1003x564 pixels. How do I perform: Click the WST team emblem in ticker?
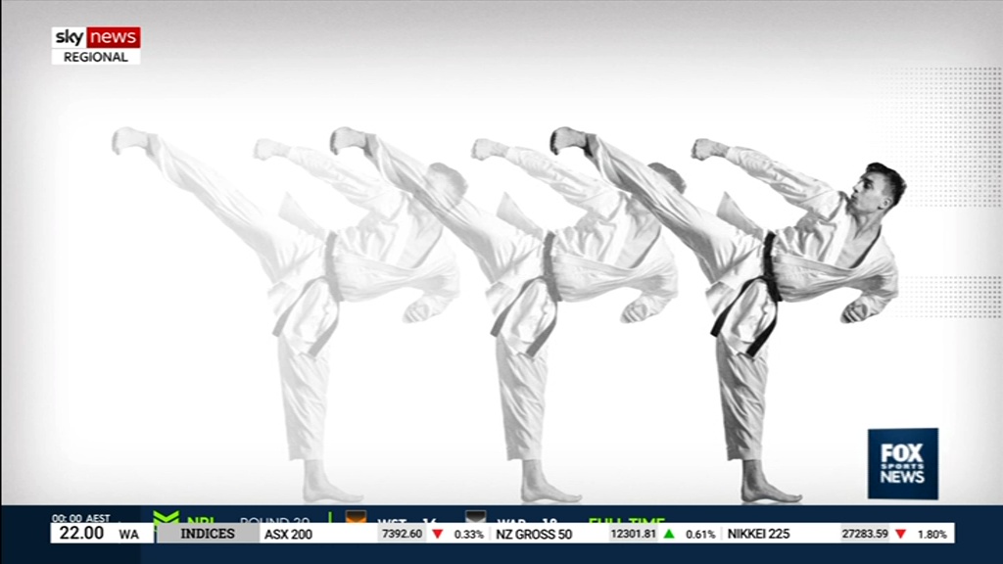tap(356, 518)
